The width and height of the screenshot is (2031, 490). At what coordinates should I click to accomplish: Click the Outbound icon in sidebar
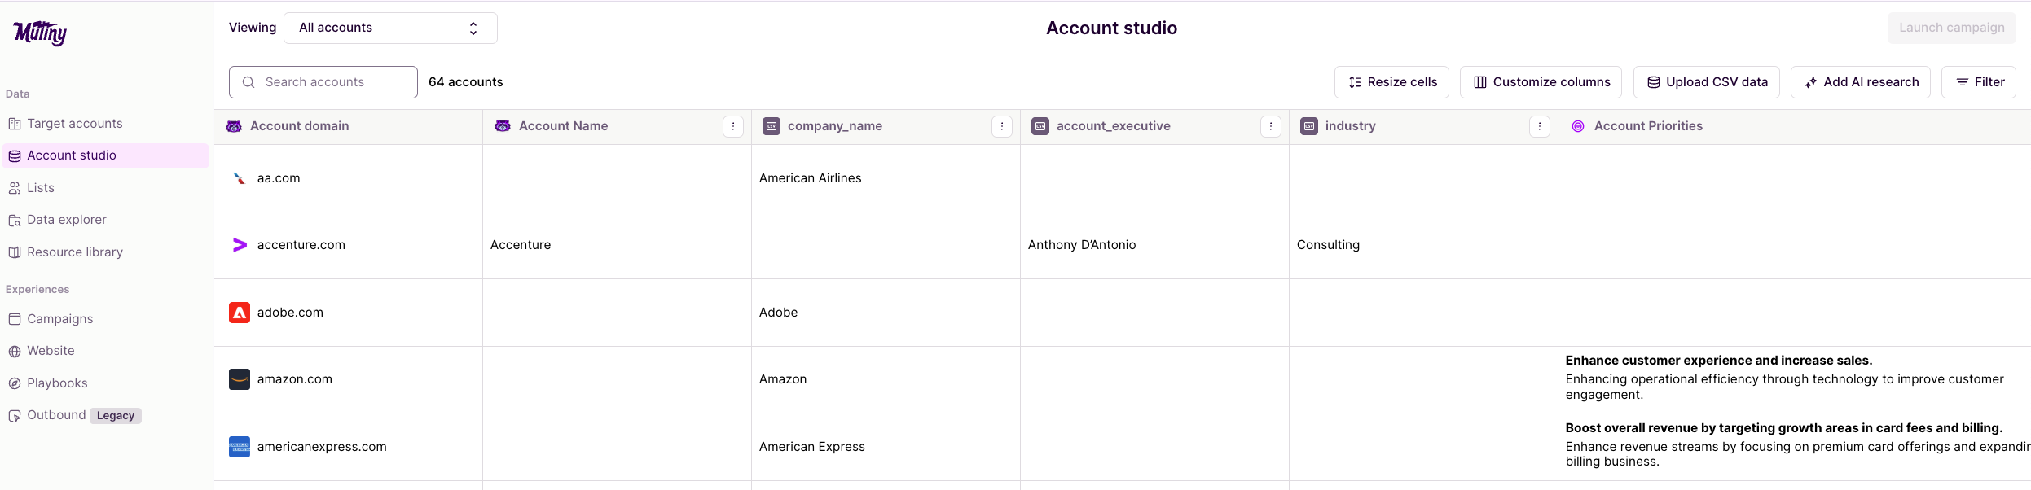[x=15, y=415]
